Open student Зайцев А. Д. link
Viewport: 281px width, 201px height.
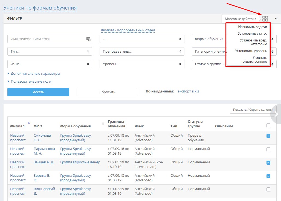click(x=44, y=162)
